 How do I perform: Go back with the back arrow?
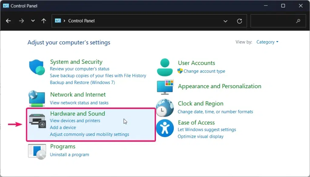coord(8,21)
